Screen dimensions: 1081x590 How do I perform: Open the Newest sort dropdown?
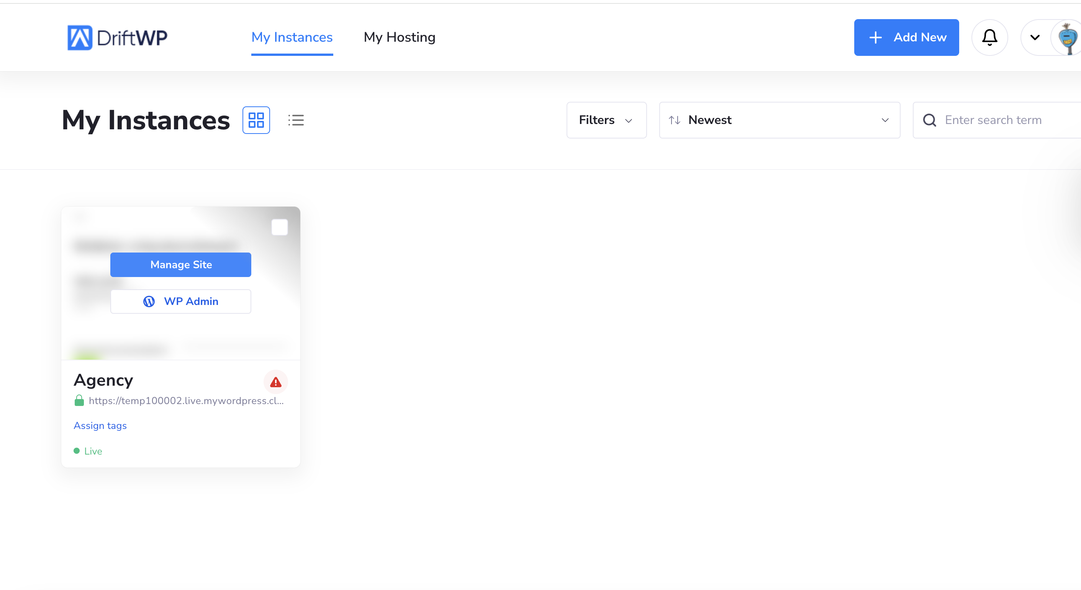pos(780,120)
